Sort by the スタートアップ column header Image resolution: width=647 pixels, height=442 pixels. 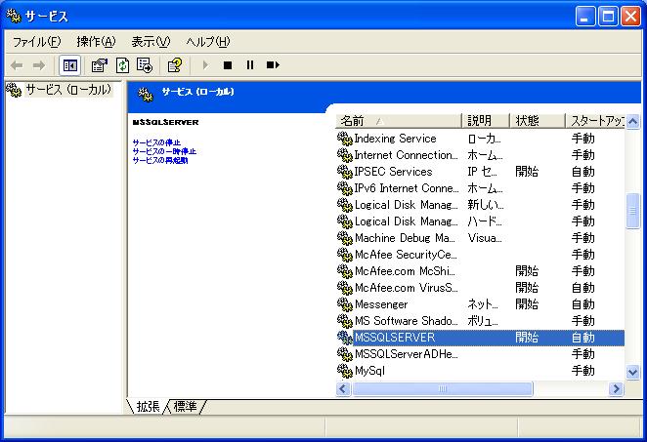[595, 121]
